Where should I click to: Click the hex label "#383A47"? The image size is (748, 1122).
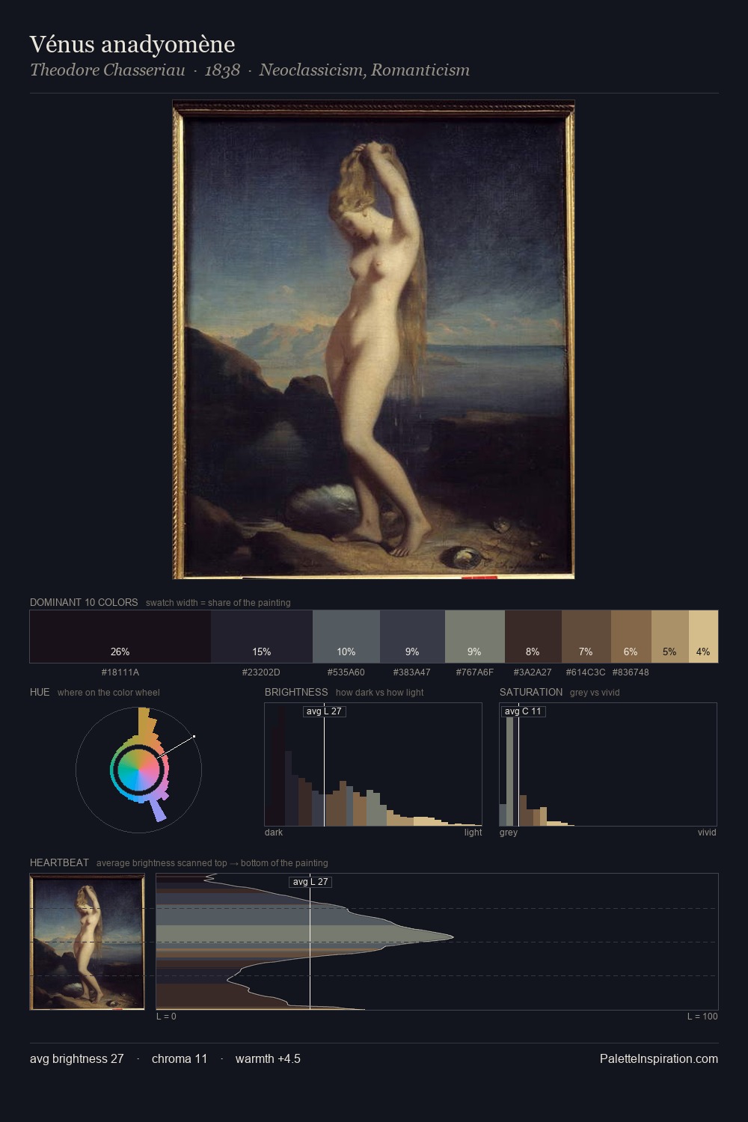(x=412, y=672)
